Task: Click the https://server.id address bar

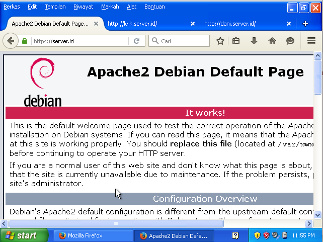Action: pyautogui.click(x=80, y=41)
